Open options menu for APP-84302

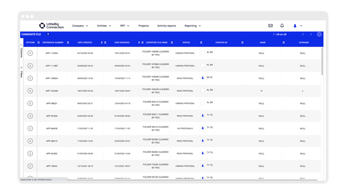[30, 153]
